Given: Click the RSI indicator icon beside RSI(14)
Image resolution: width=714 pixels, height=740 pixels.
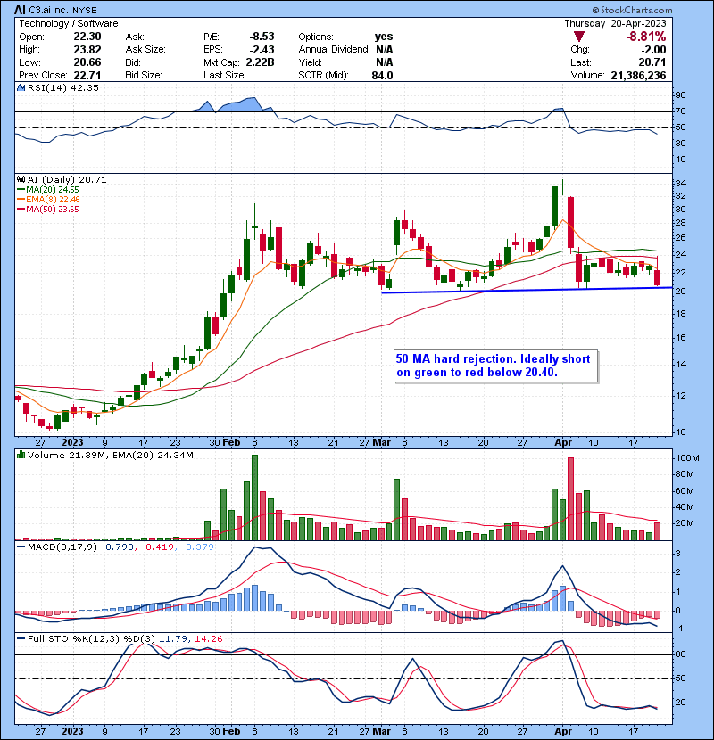Looking at the screenshot, I should click(21, 87).
